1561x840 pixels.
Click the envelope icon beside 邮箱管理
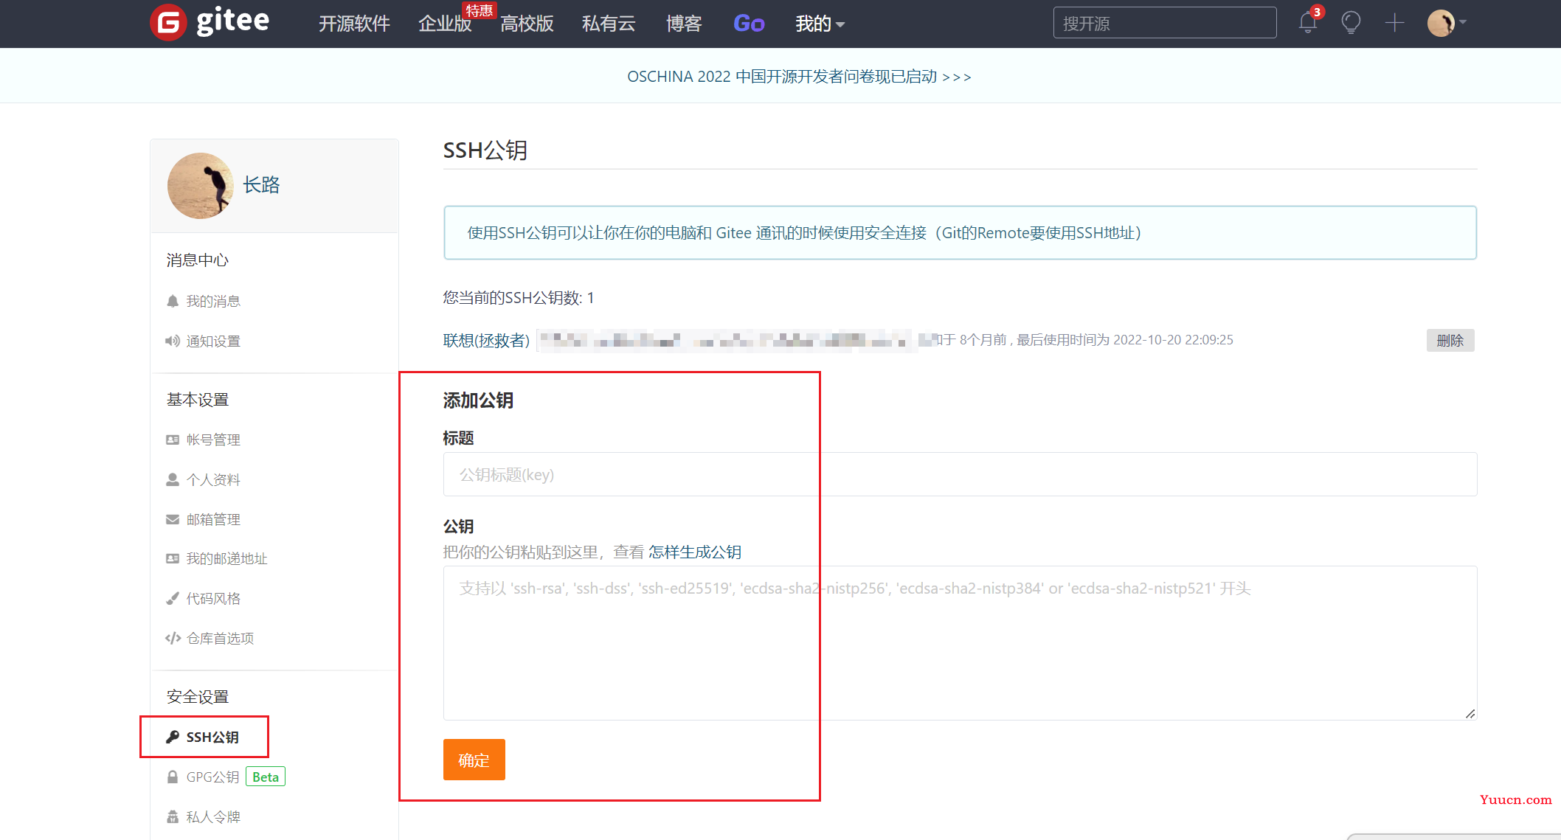173,519
